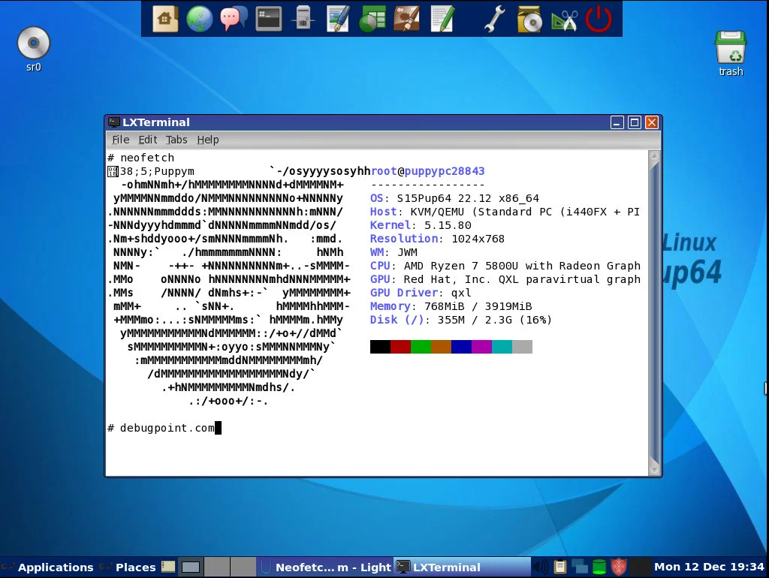Open the Edit menu in LXTerminal
This screenshot has height=578, width=769.
[x=148, y=140]
